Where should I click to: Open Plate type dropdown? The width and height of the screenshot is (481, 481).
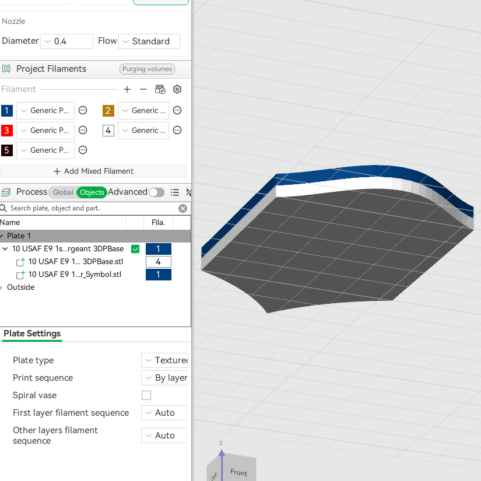point(165,360)
